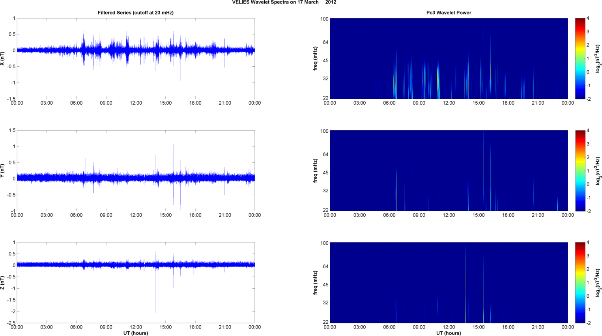Image resolution: width=602 pixels, height=336 pixels.
Task: Select the 'Filtered Series (cutoff at 23 mHz)' heading
Action: click(136, 13)
